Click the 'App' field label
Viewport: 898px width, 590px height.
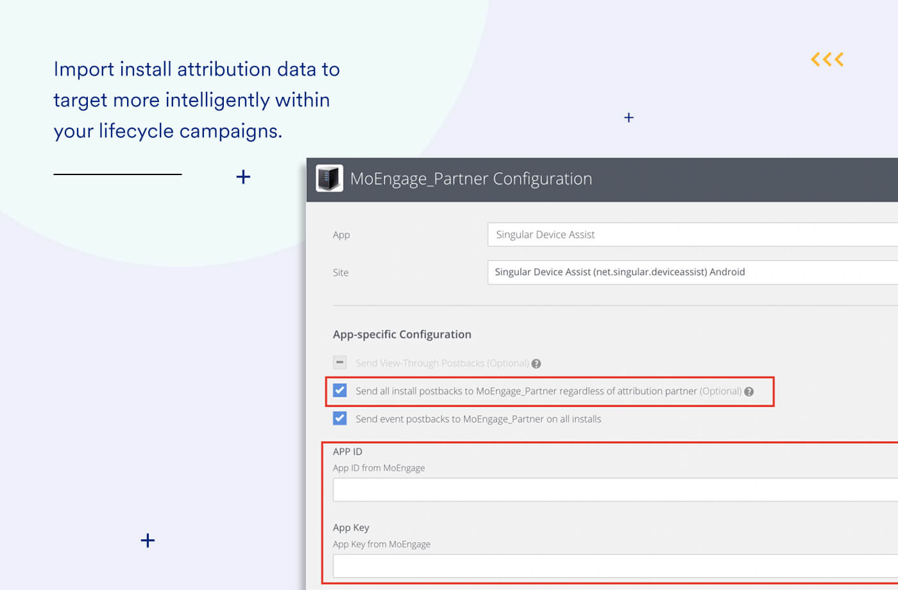coord(341,235)
